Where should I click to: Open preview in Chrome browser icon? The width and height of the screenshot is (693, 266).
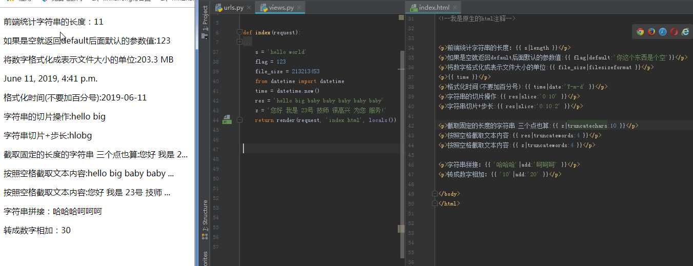pyautogui.click(x=640, y=31)
